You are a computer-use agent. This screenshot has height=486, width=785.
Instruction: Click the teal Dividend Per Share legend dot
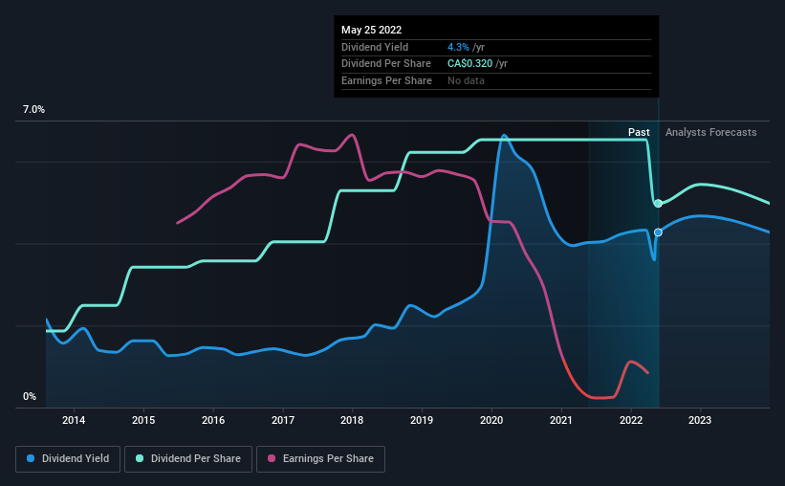(140, 458)
